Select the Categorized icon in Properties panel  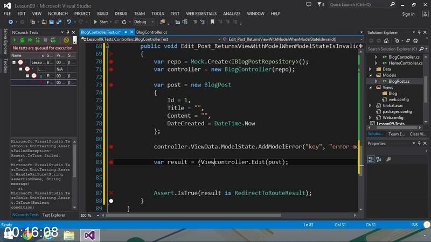coord(371,159)
